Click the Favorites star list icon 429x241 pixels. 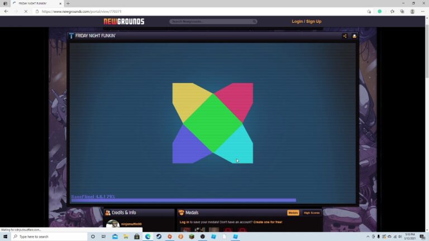coord(392,11)
